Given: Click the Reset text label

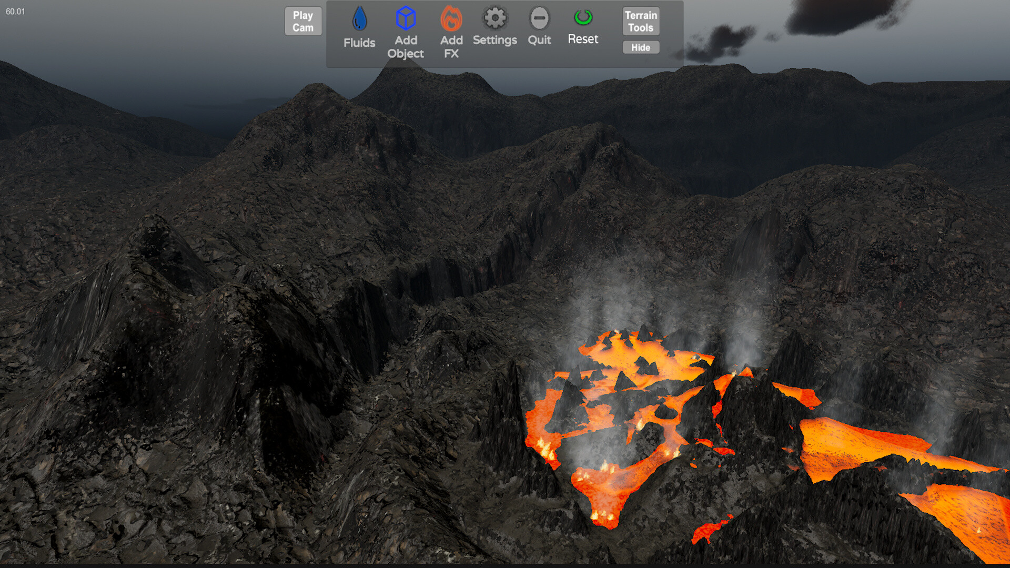Looking at the screenshot, I should pyautogui.click(x=583, y=38).
